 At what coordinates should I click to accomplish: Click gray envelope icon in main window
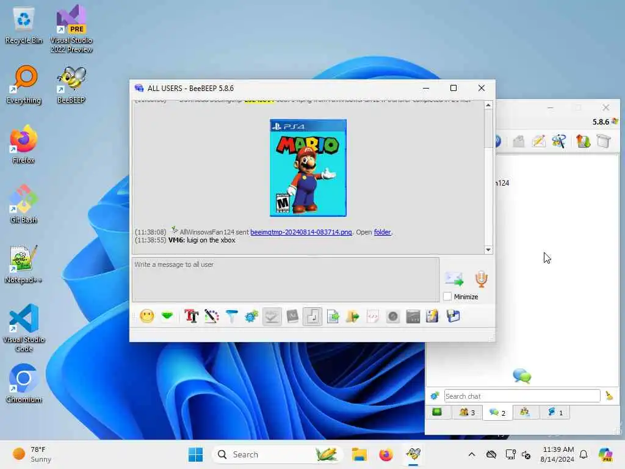[518, 141]
